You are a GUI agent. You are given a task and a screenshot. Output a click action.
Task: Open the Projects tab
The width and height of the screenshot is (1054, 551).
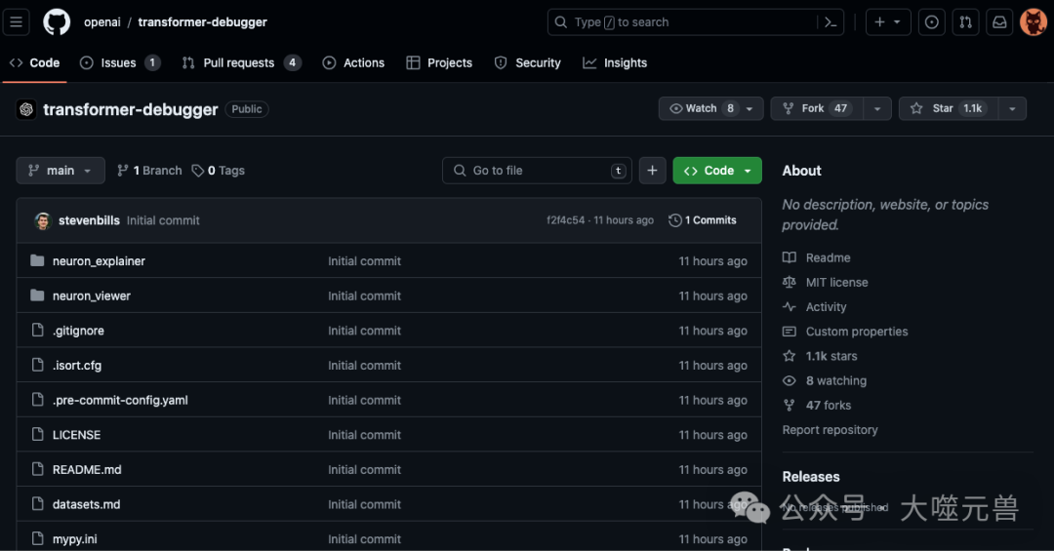[439, 62]
